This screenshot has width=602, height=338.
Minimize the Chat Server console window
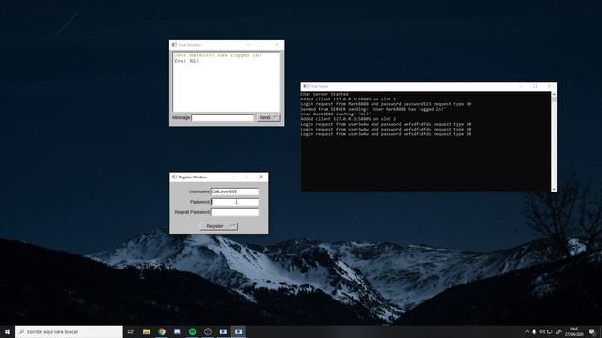tap(521, 86)
